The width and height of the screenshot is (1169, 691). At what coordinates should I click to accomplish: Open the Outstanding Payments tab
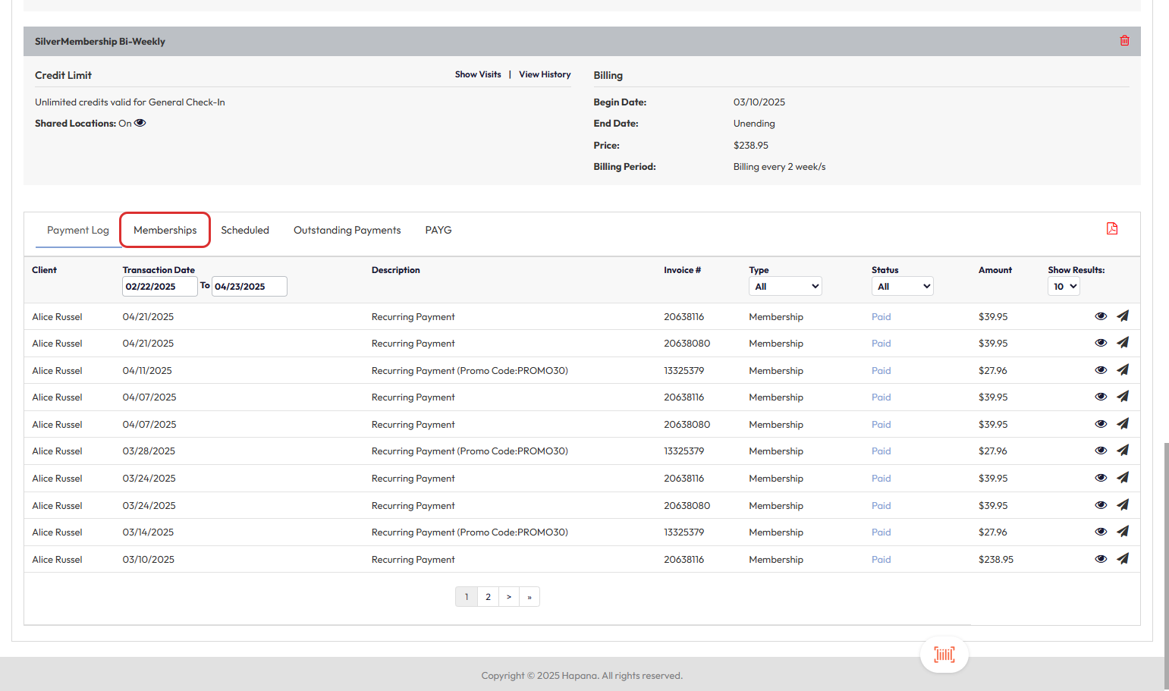347,231
